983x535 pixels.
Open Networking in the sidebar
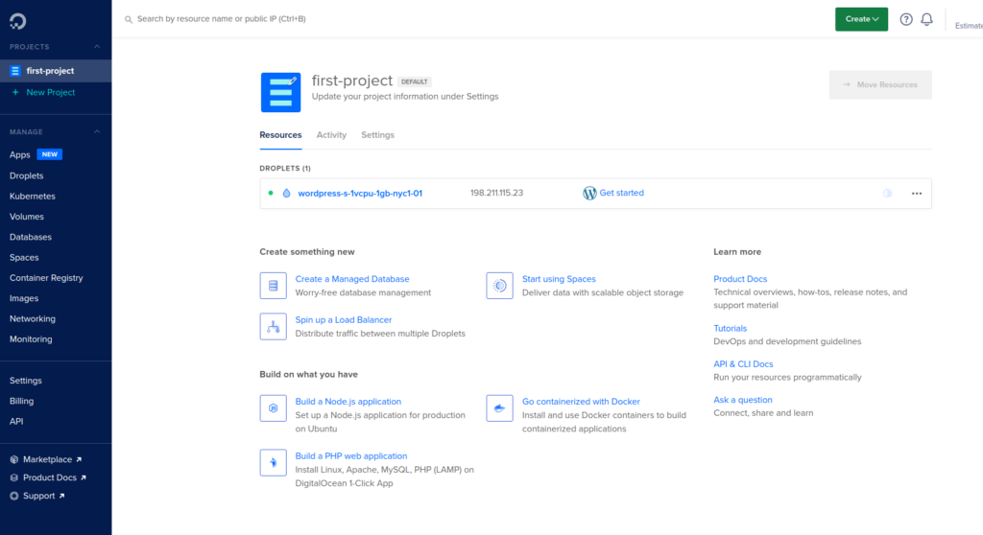[x=32, y=319]
